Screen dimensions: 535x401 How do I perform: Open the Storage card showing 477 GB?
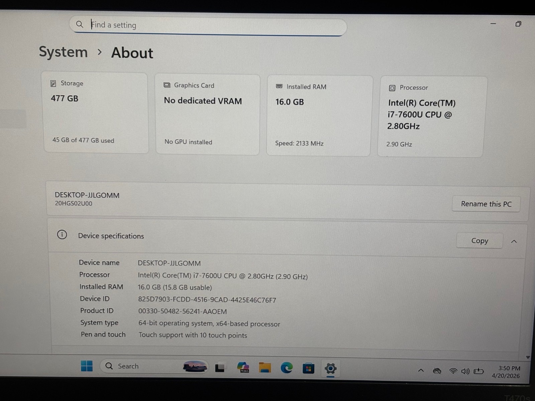96,113
